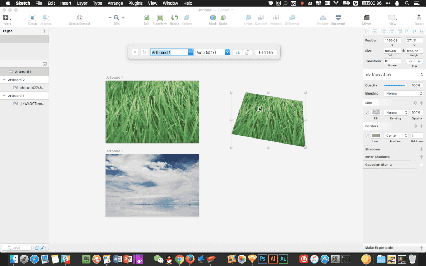
Task: Open the View toolbar menu
Action: (x=392, y=18)
